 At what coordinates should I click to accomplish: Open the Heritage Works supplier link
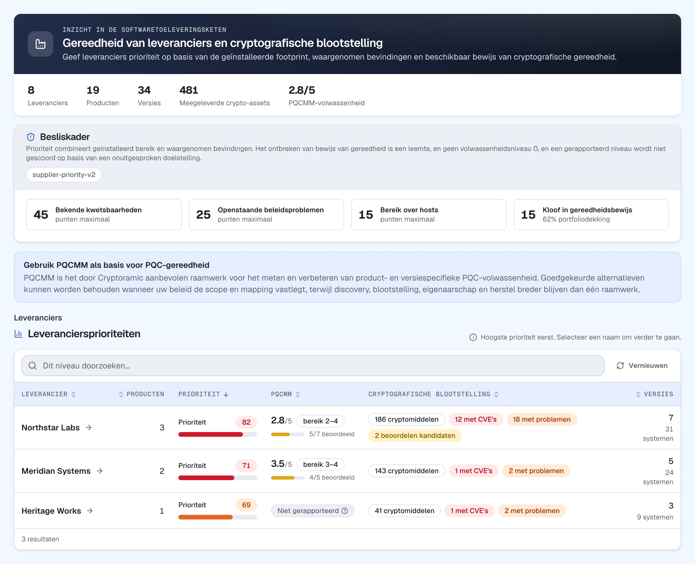(51, 511)
